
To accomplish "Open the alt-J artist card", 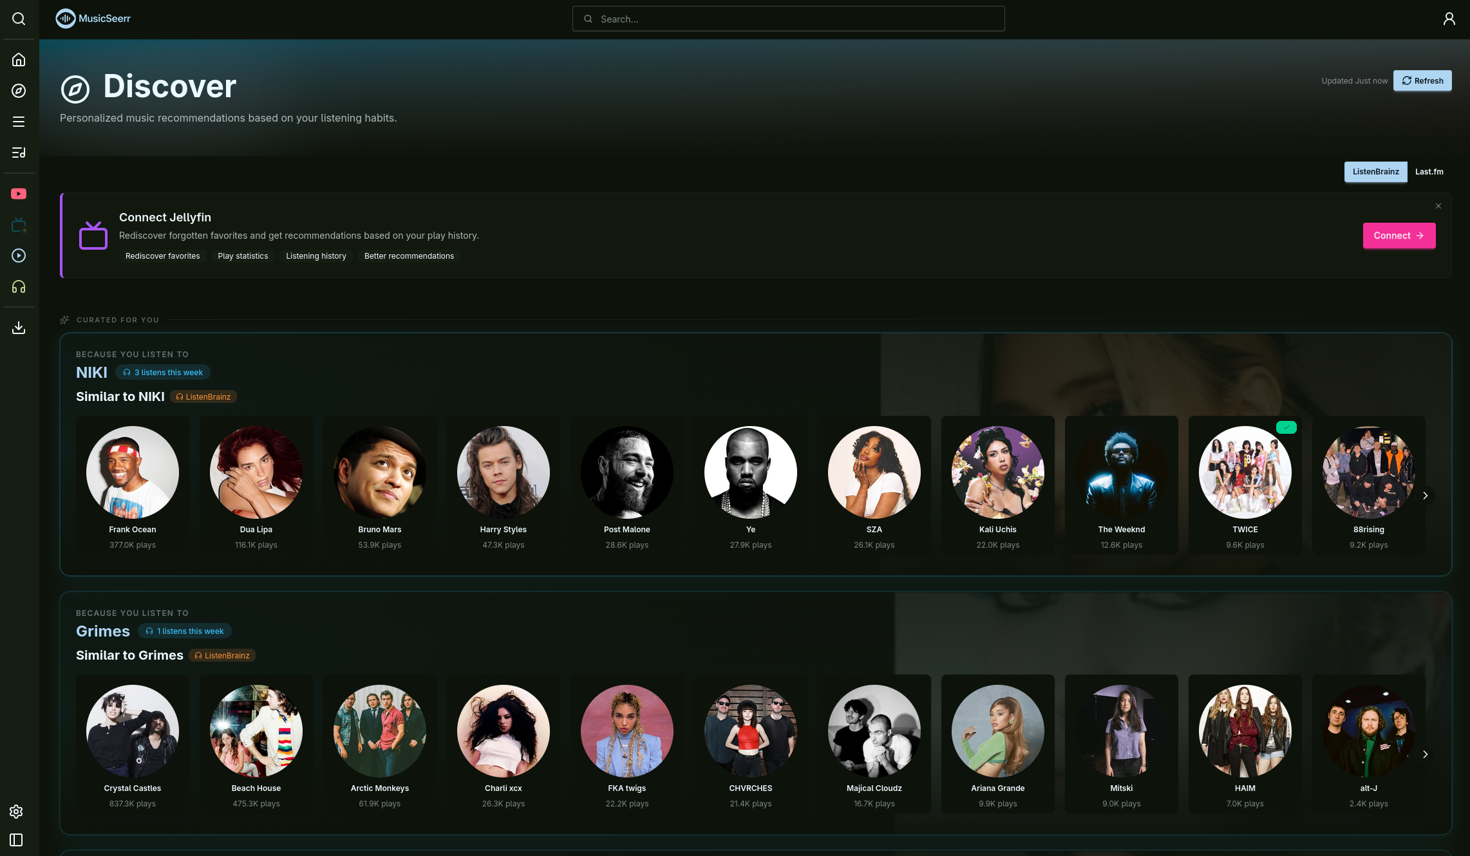I will pos(1369,744).
